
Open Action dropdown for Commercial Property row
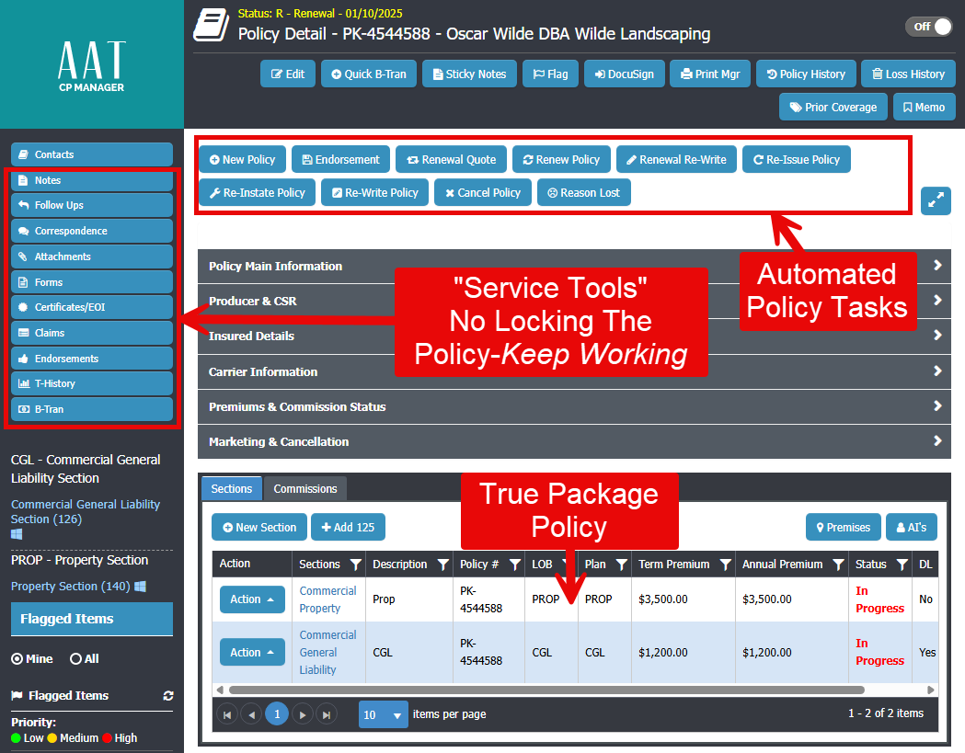tap(252, 599)
